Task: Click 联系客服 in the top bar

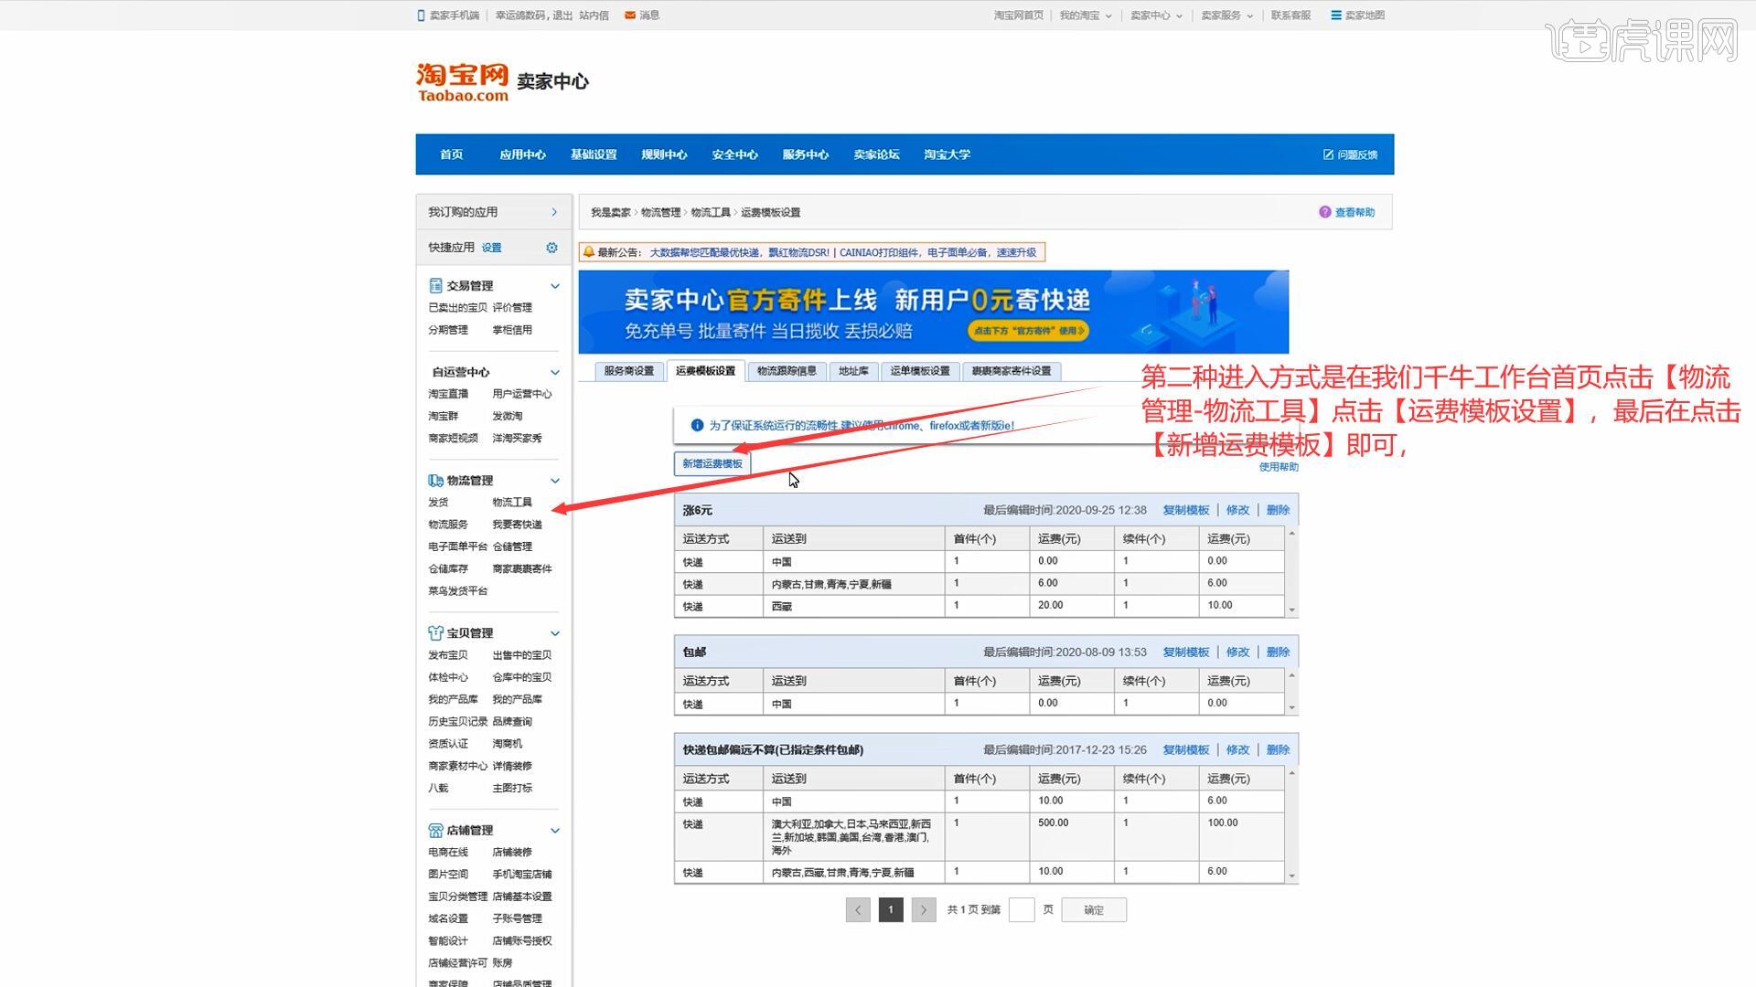Action: (x=1290, y=16)
